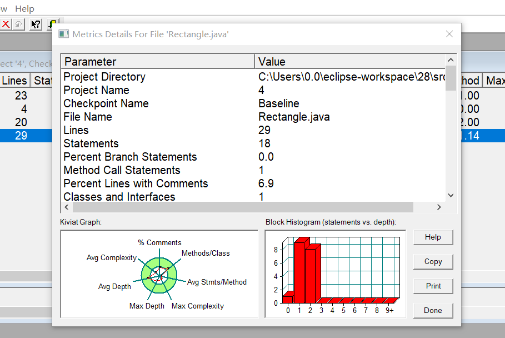Select the File Name row
The height and width of the screenshot is (338, 505).
253,117
